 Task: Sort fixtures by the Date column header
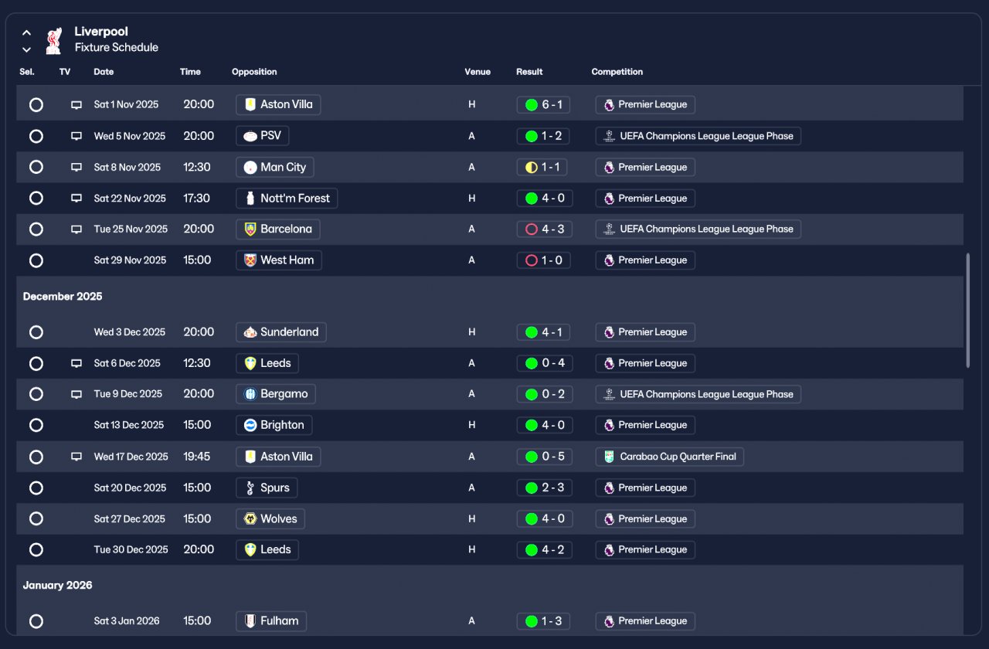104,72
